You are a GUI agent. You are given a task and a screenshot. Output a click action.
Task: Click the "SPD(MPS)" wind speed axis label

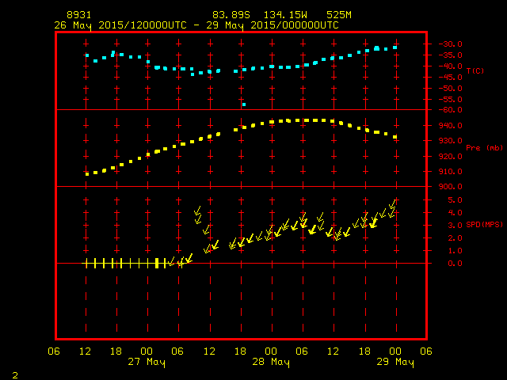pos(484,224)
